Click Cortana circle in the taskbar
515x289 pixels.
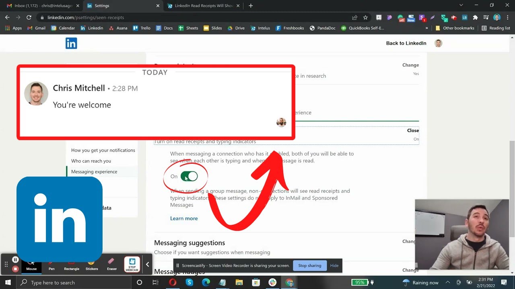point(139,283)
